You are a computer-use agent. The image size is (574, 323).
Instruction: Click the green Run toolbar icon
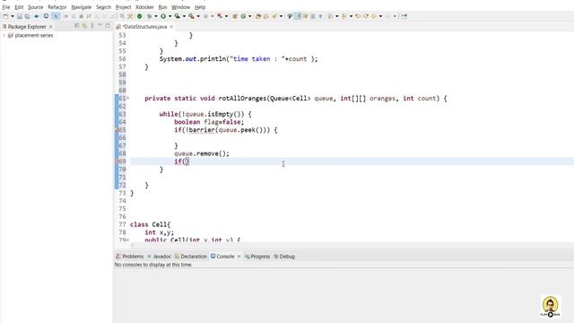tap(163, 16)
